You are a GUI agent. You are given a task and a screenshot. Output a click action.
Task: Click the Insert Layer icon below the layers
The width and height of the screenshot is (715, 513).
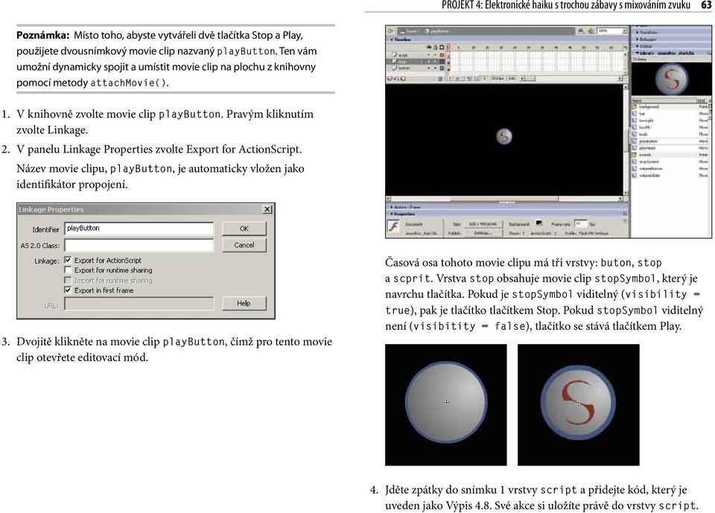pos(390,78)
